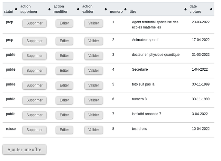This screenshot has height=161, width=221.
Task: Select title Agent territorial spécialisé des écoles maternelles
Action: click(x=155, y=25)
